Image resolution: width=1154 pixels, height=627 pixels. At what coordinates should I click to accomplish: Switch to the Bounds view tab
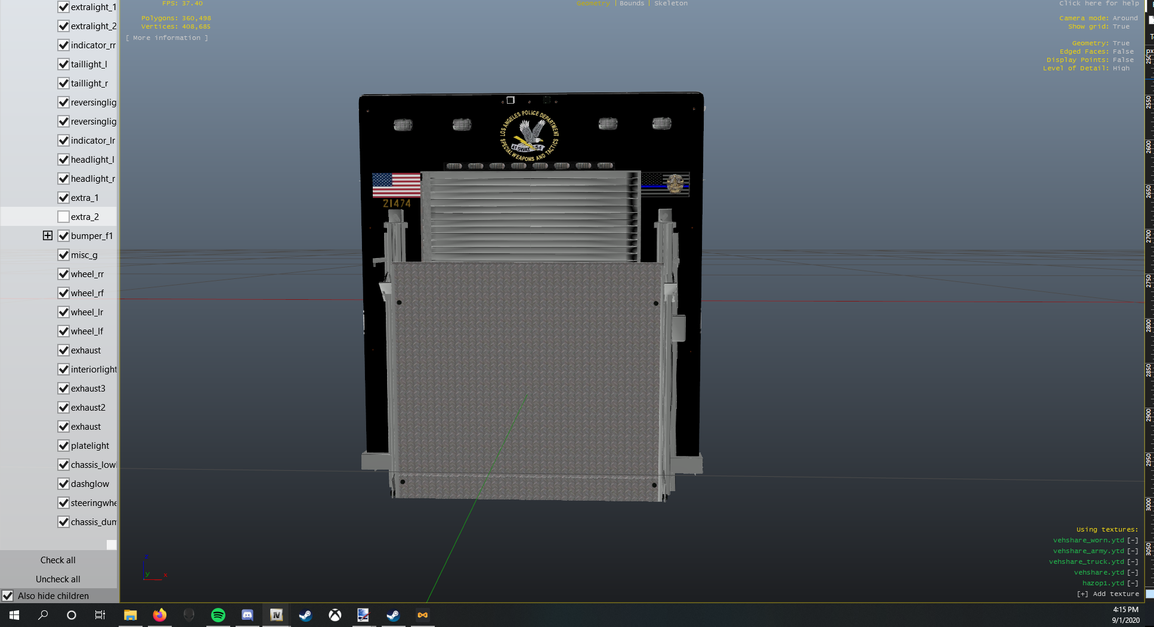coord(632,4)
